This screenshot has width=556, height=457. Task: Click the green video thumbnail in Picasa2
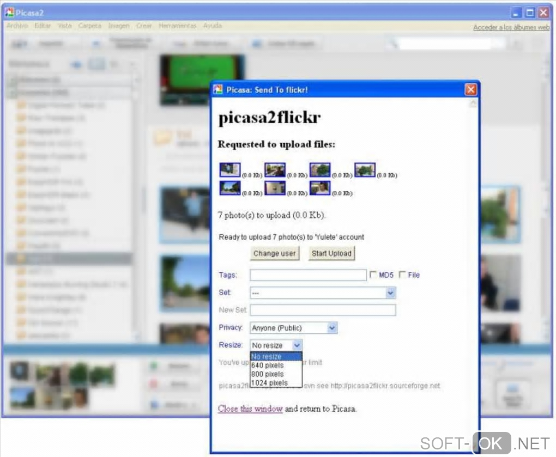(x=202, y=80)
